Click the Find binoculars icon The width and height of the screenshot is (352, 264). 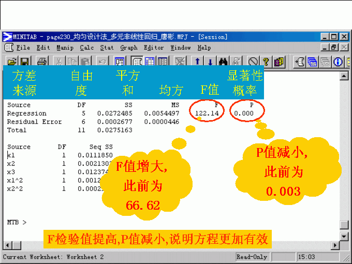pyautogui.click(x=223, y=61)
